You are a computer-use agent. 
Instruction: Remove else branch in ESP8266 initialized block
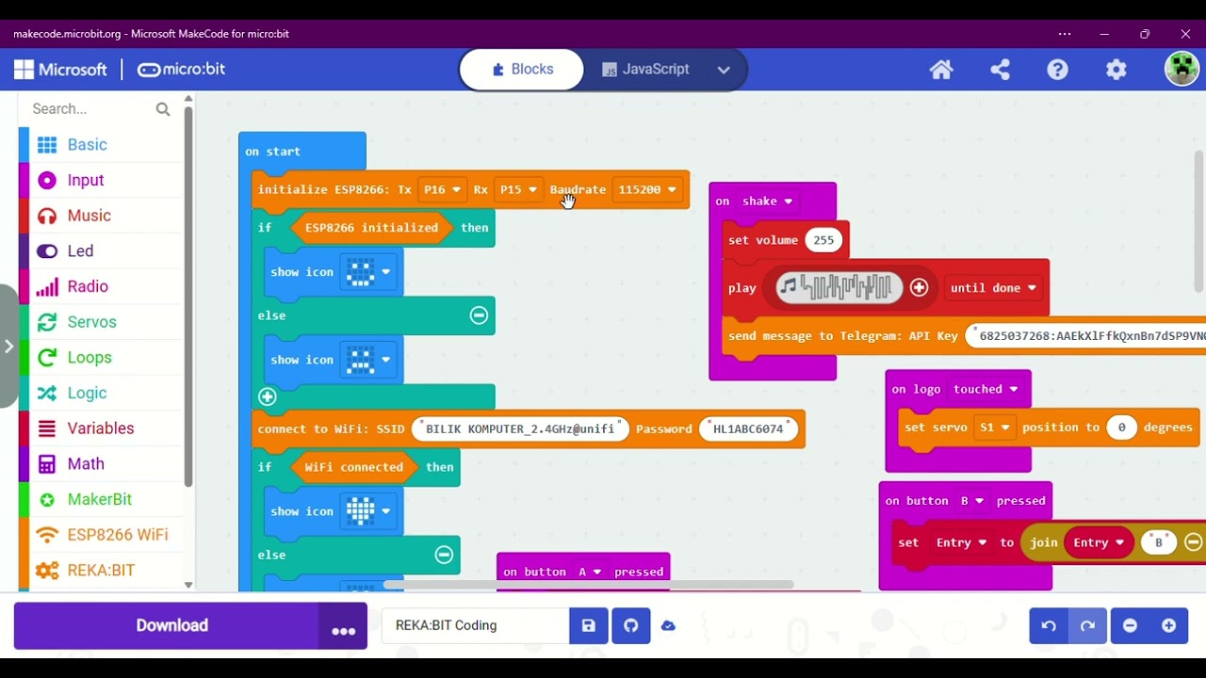479,315
